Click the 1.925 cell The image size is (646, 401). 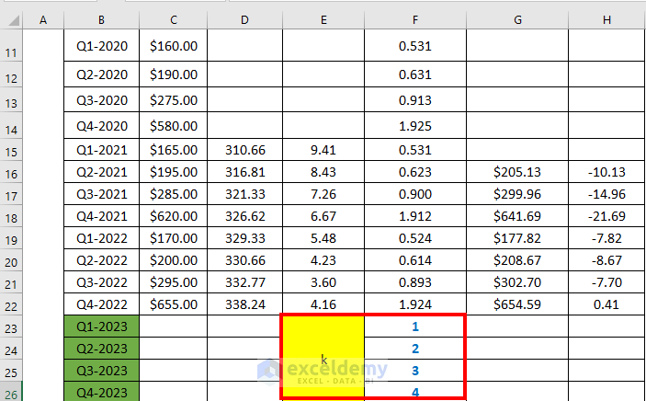coord(415,125)
